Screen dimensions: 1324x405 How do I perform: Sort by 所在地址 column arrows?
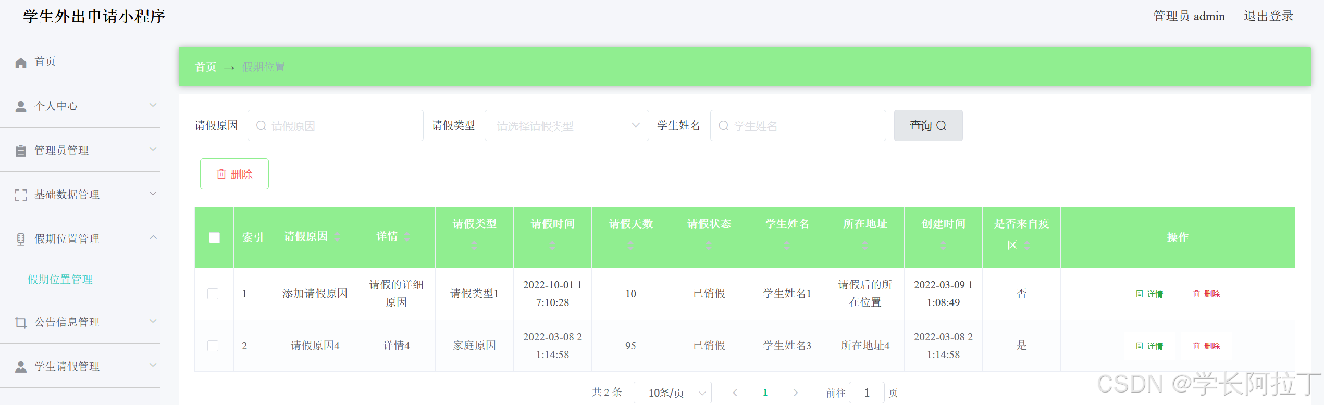pos(865,245)
